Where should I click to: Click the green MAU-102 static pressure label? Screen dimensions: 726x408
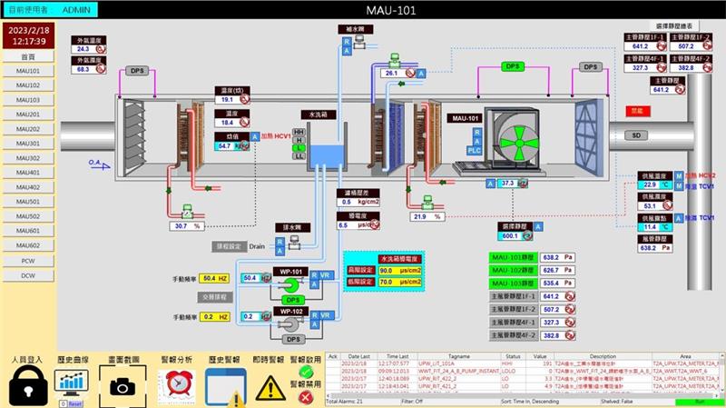tap(513, 270)
